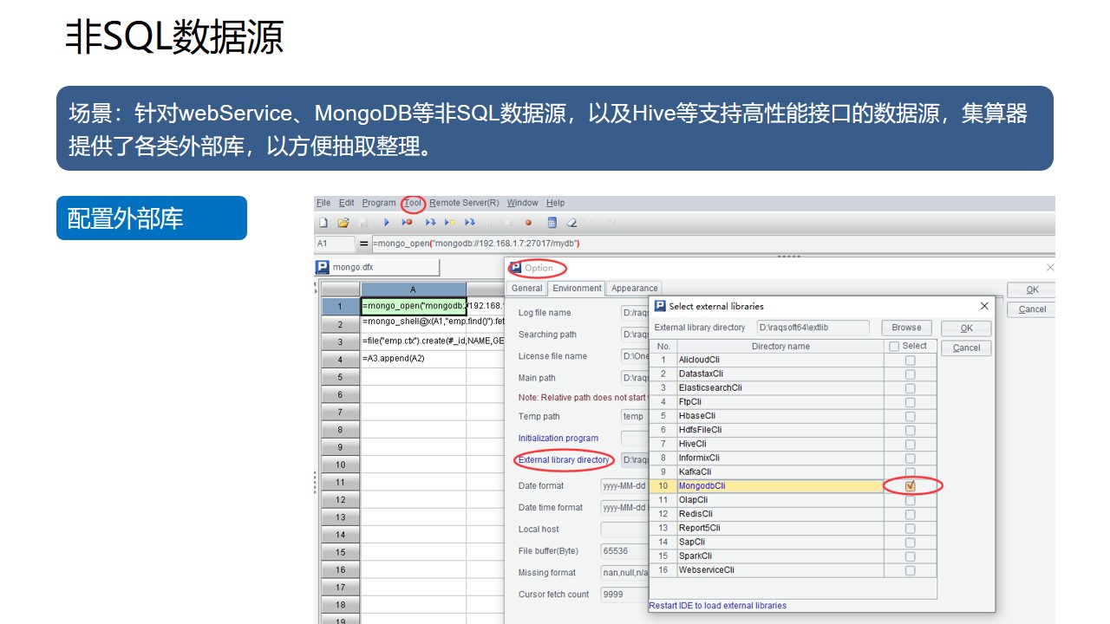The height and width of the screenshot is (624, 1110).
Task: Toggle the Select all header checkbox
Action: tap(894, 347)
